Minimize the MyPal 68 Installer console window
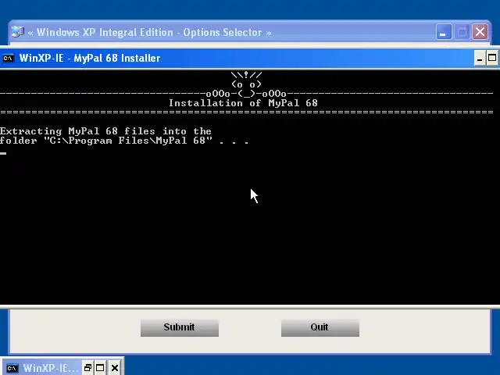This screenshot has width=500, height=375. [479, 58]
